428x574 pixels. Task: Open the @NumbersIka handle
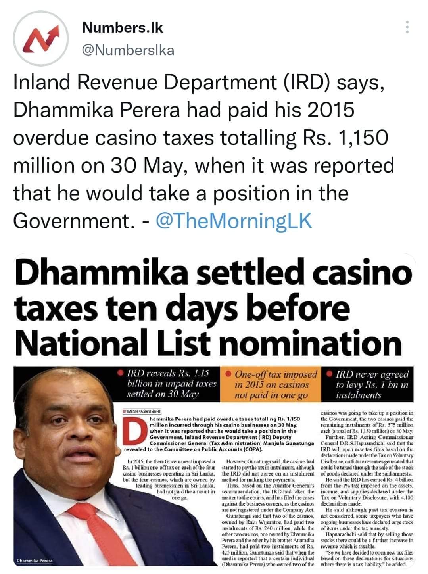[128, 50]
